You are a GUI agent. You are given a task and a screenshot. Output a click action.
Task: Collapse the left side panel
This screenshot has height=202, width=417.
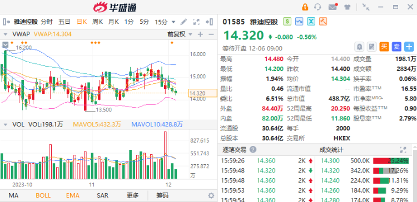coord(6,22)
